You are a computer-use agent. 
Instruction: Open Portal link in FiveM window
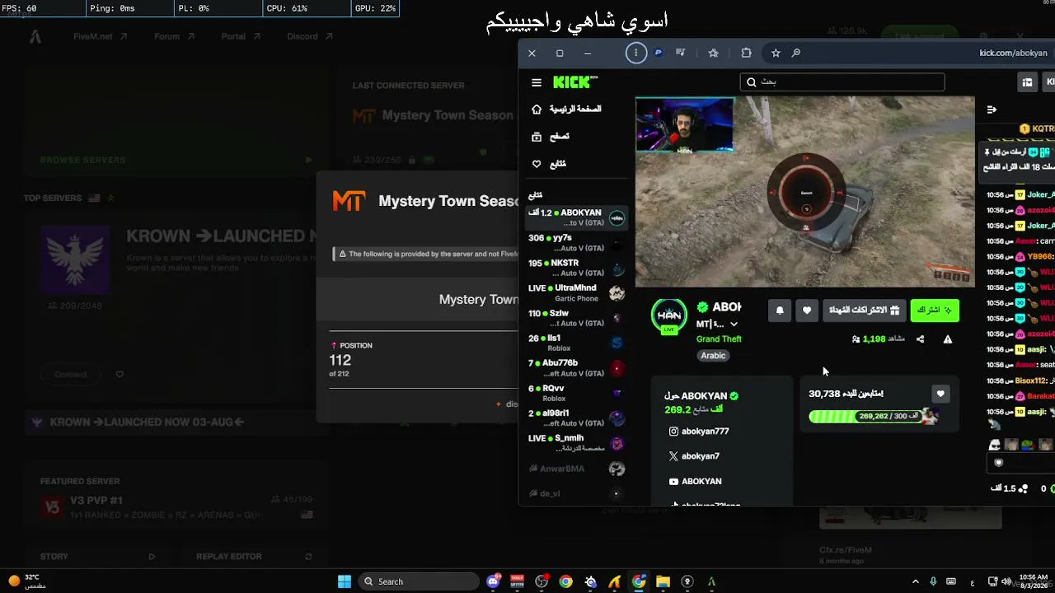pos(241,36)
